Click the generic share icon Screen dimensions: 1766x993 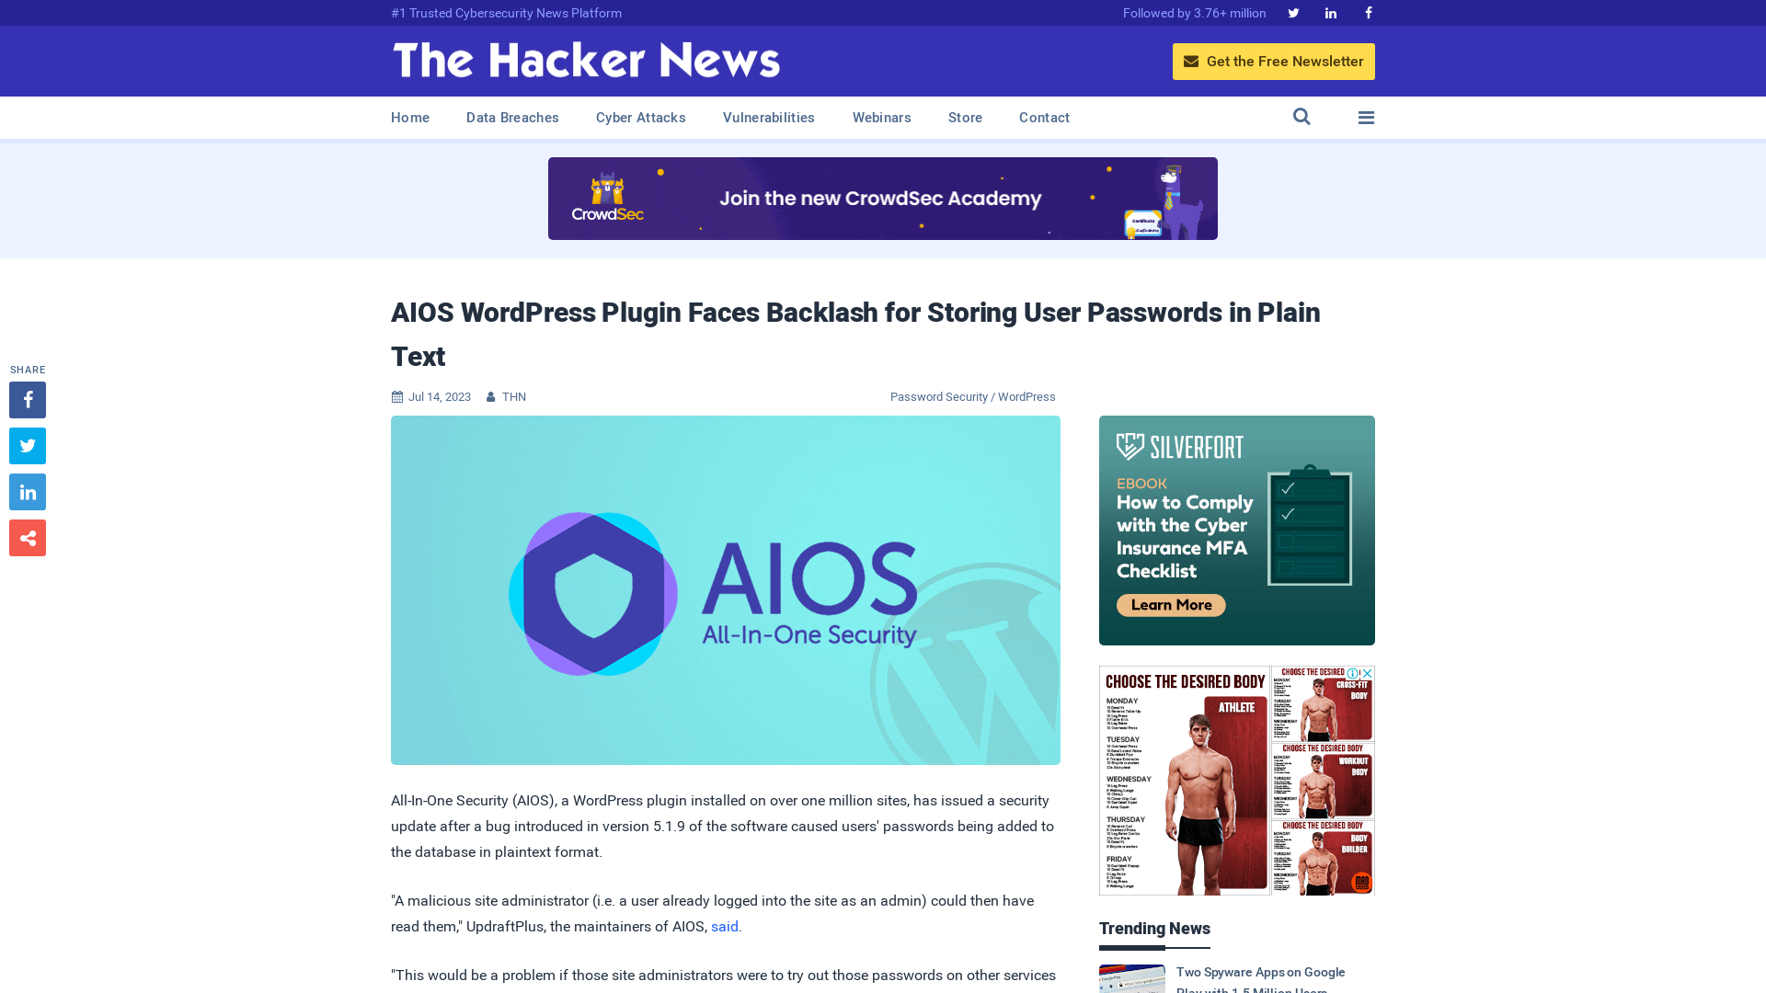point(27,538)
